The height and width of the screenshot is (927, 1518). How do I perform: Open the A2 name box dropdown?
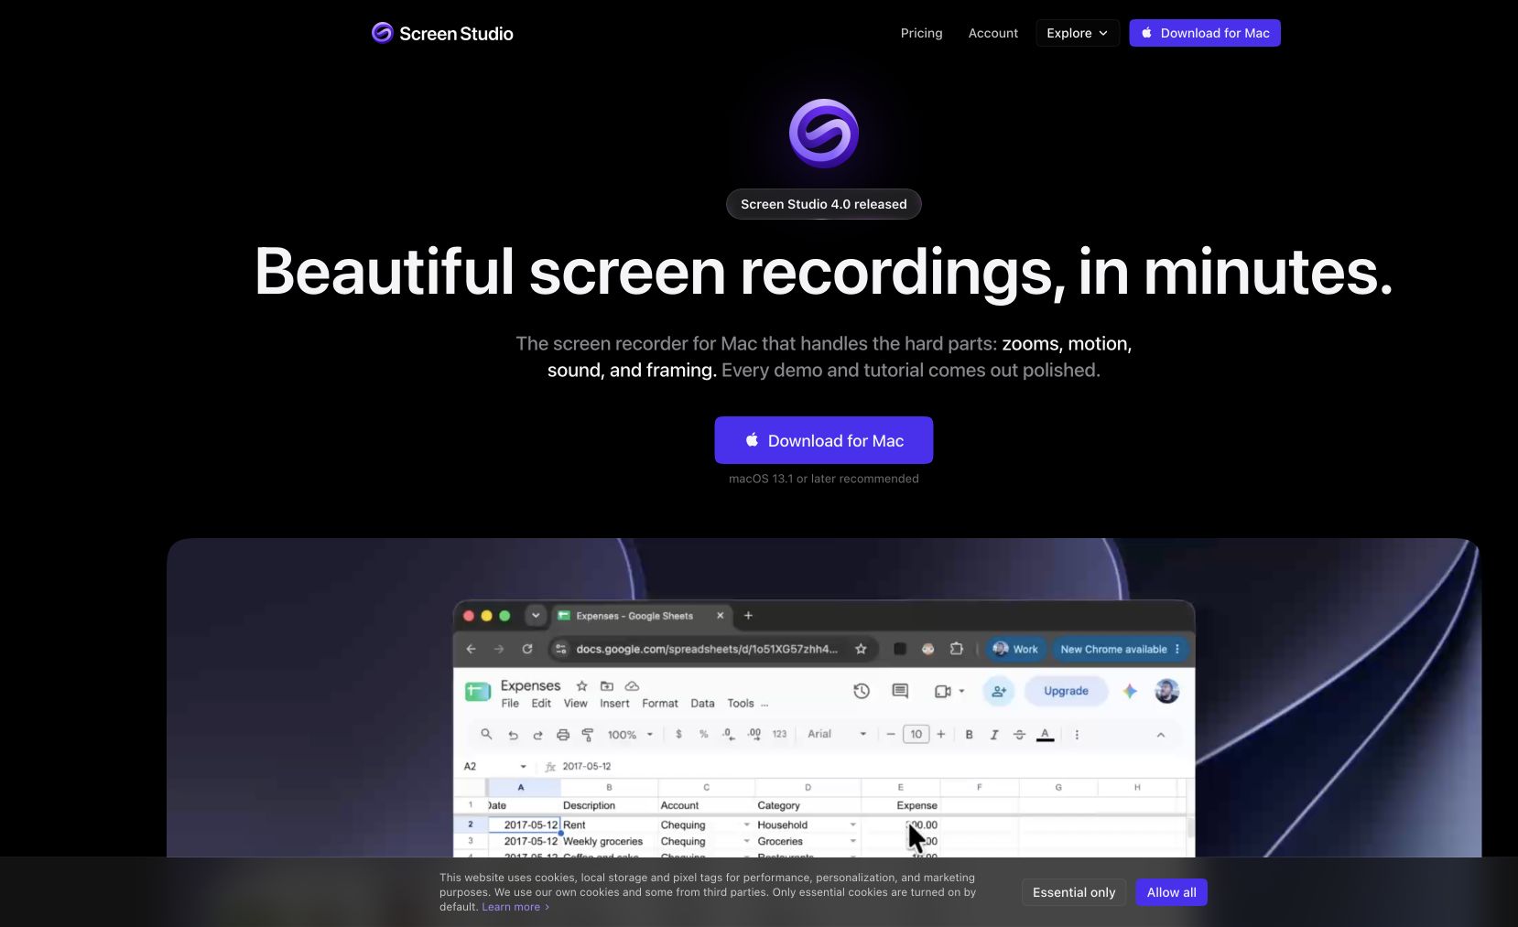tap(523, 767)
